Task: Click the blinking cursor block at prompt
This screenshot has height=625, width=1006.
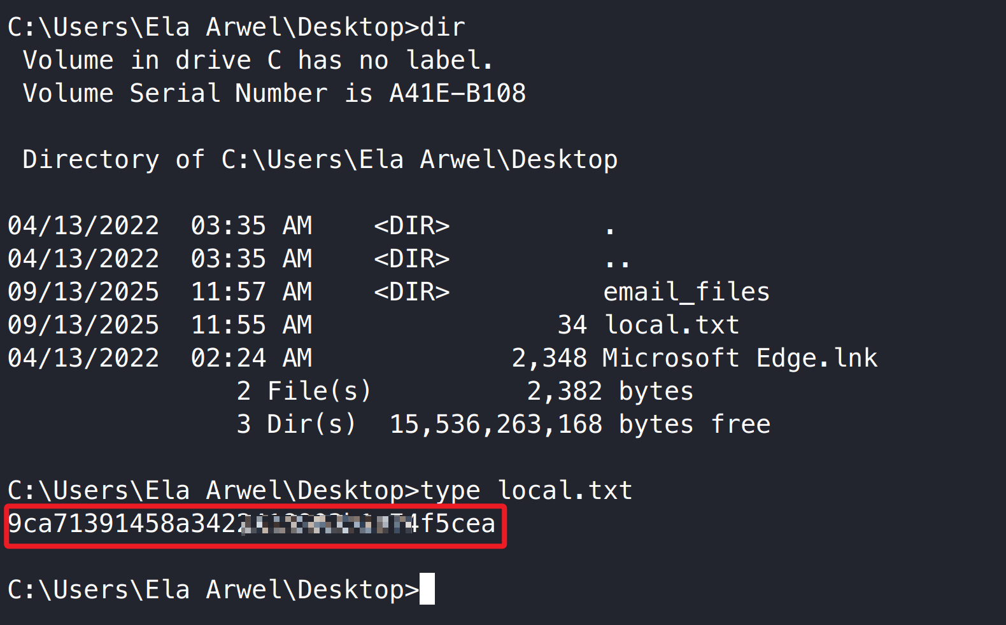Action: pyautogui.click(x=427, y=589)
